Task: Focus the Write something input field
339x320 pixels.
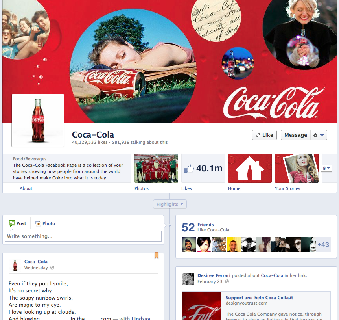Action: 83,236
